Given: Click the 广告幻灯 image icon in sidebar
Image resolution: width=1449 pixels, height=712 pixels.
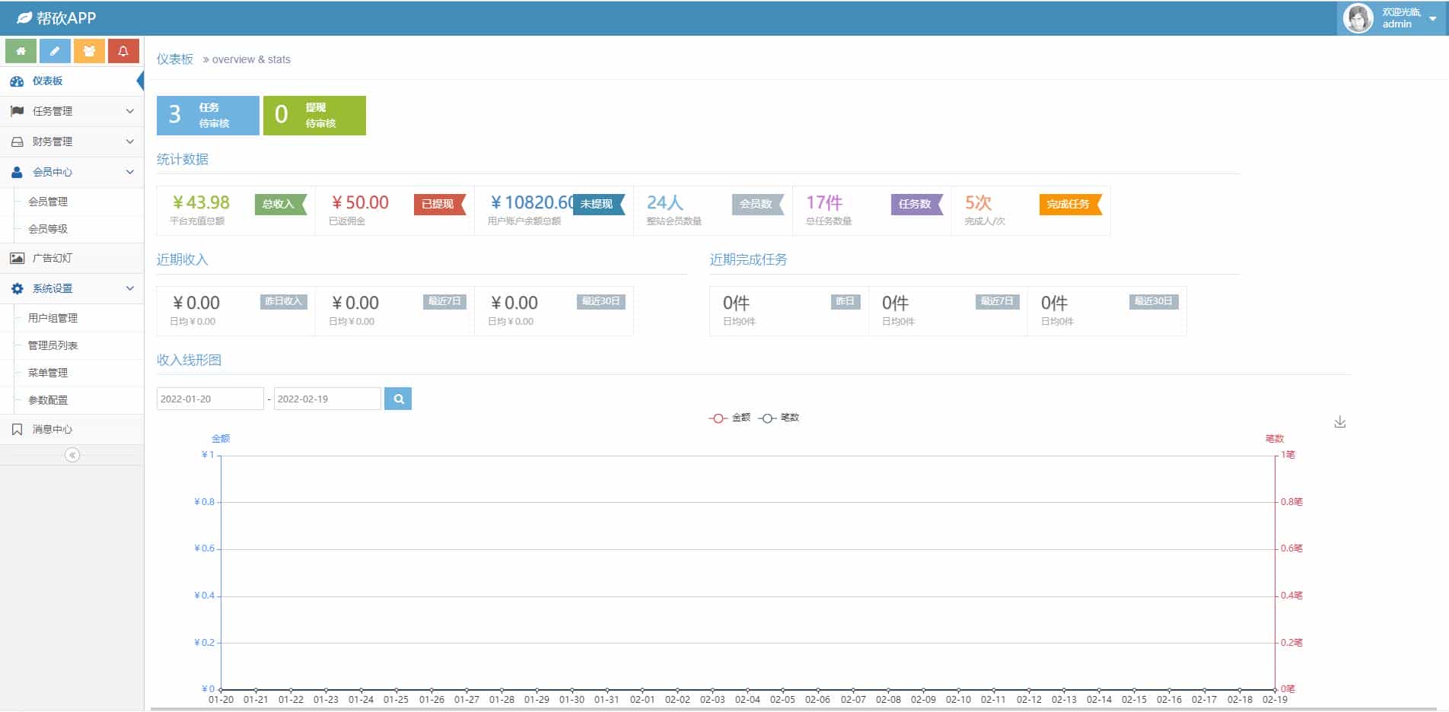Looking at the screenshot, I should coord(17,258).
